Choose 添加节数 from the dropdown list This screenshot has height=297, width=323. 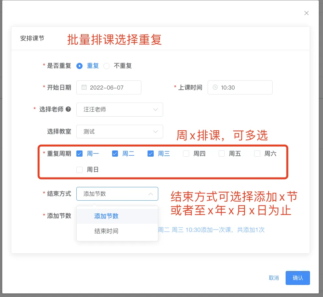106,216
